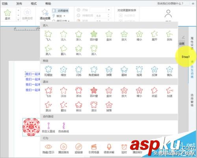Click the 告诉我们你想做什么 search field
Screen dimensions: 197x158
point(170,4)
